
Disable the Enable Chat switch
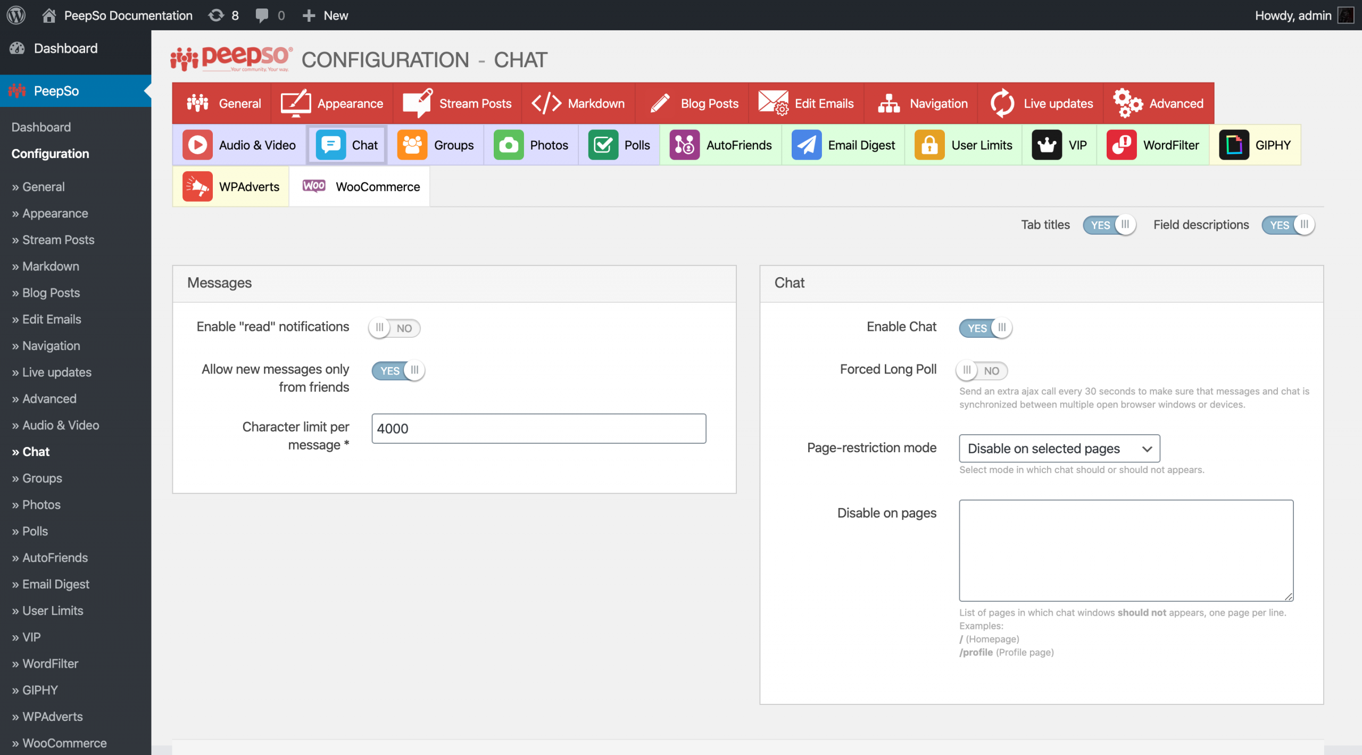[x=985, y=328]
